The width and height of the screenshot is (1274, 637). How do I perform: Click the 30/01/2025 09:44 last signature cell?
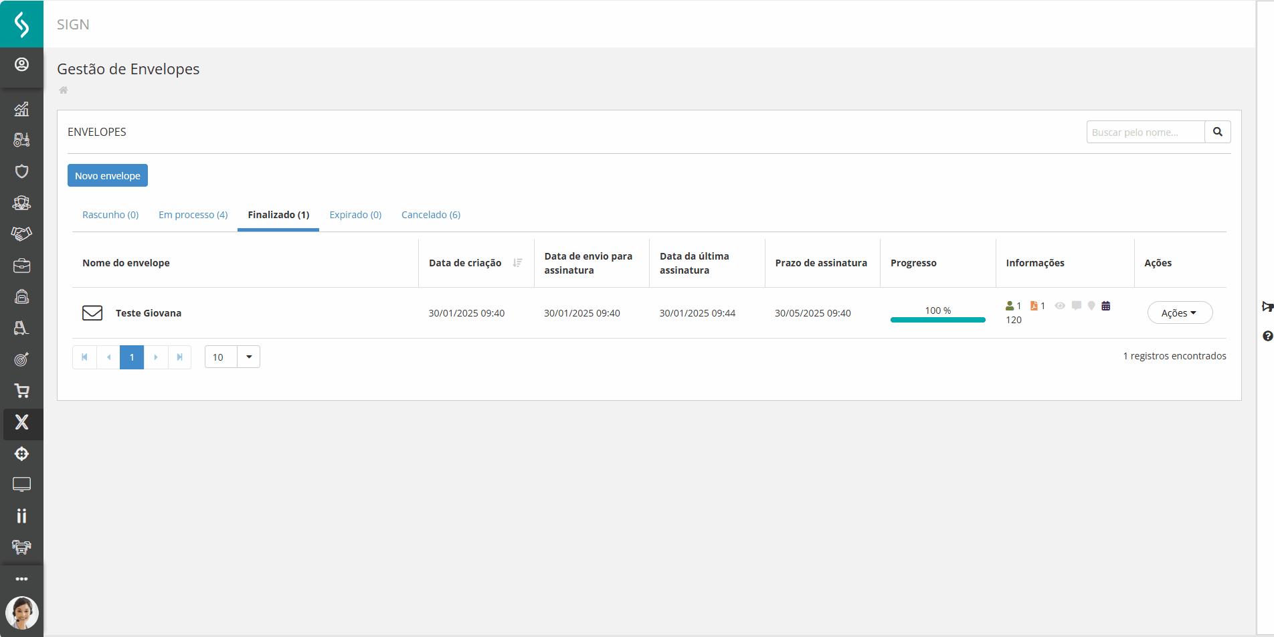[697, 313]
